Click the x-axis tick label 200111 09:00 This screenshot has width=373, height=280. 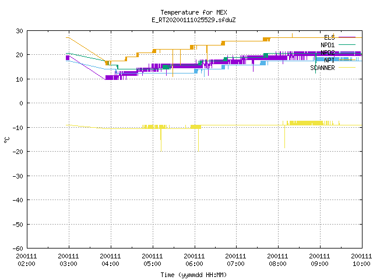(x=319, y=260)
